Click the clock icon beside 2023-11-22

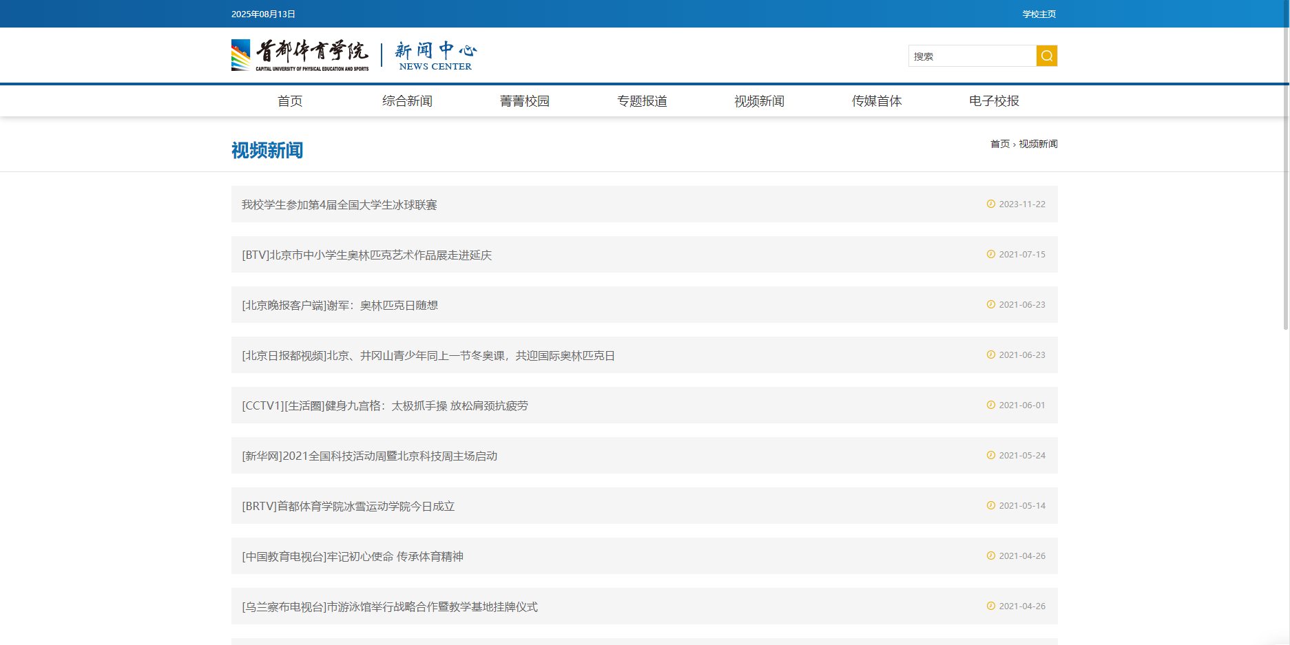click(x=991, y=204)
